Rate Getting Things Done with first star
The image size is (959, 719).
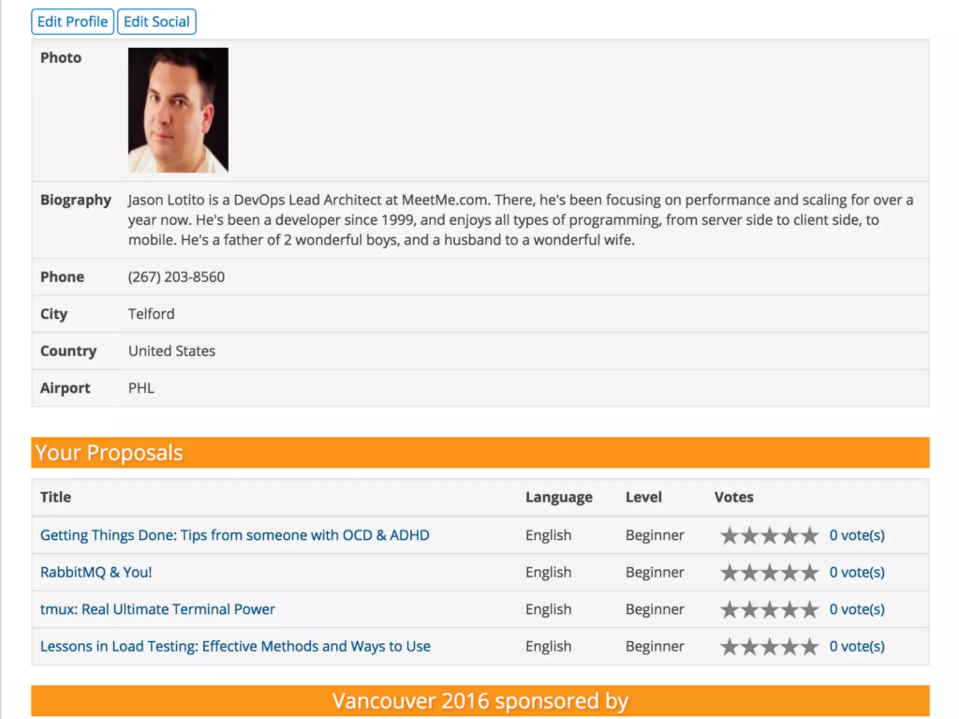click(729, 536)
